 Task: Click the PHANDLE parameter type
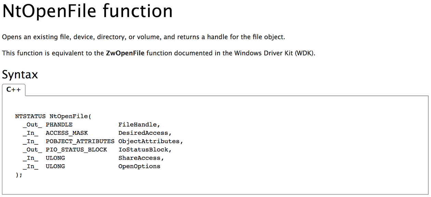[x=59, y=124]
